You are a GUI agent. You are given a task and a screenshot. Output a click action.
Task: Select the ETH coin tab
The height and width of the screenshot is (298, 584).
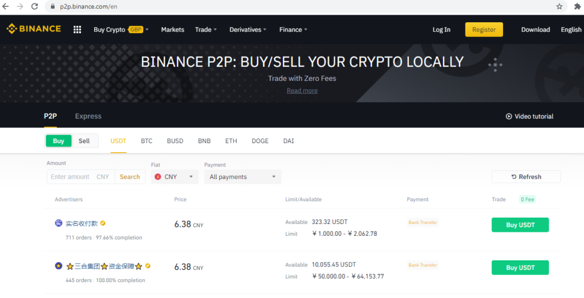pyautogui.click(x=231, y=141)
